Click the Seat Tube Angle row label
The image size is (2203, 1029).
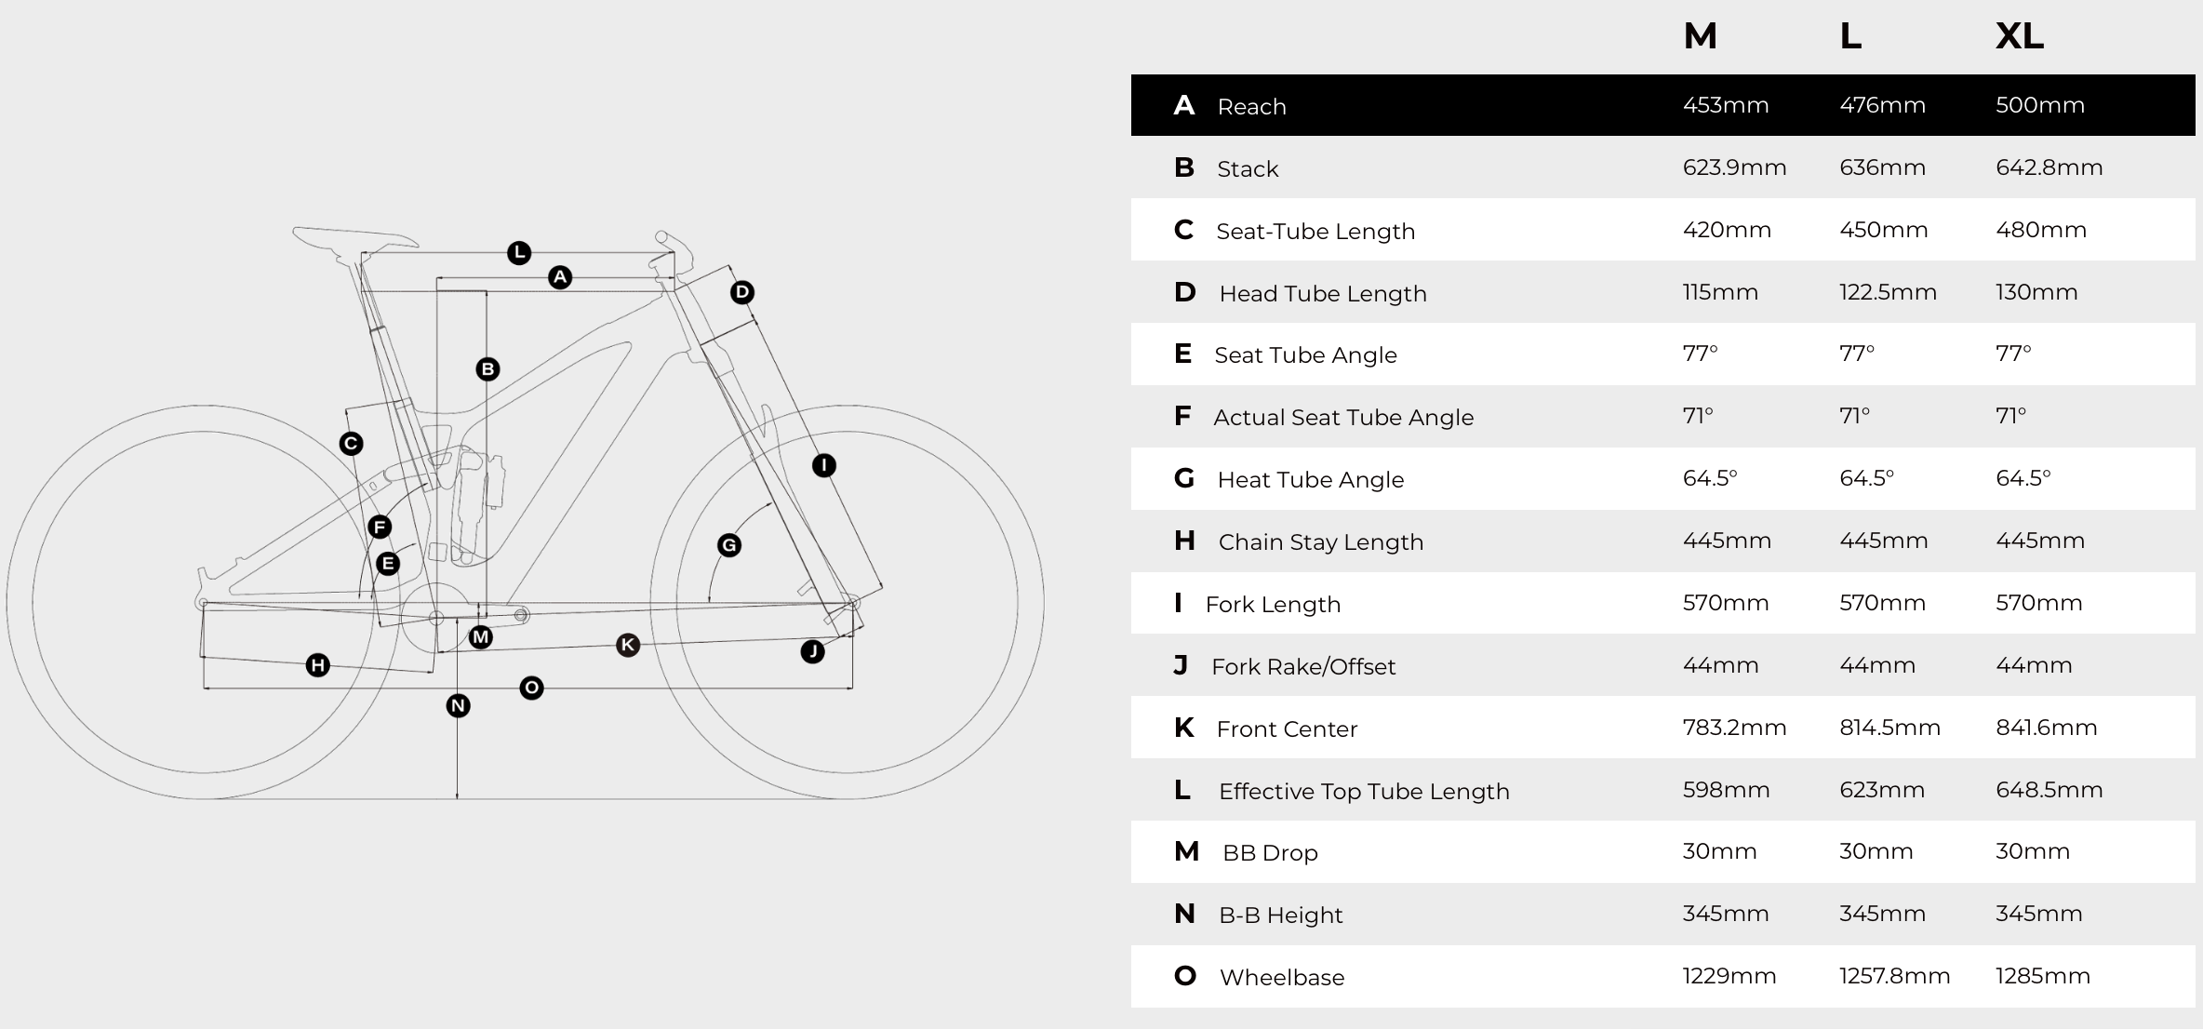[x=1305, y=354]
